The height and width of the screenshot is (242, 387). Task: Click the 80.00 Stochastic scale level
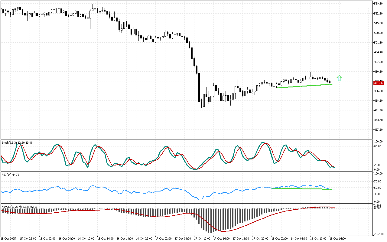378,146
